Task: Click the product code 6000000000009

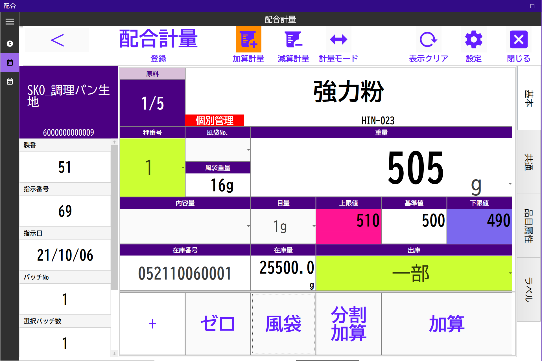Action: (68, 132)
